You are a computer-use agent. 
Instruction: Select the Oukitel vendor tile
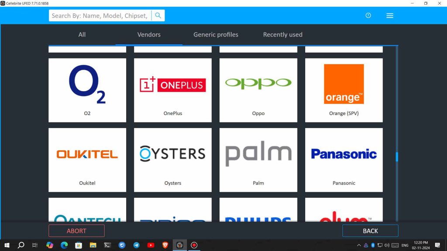pyautogui.click(x=87, y=160)
